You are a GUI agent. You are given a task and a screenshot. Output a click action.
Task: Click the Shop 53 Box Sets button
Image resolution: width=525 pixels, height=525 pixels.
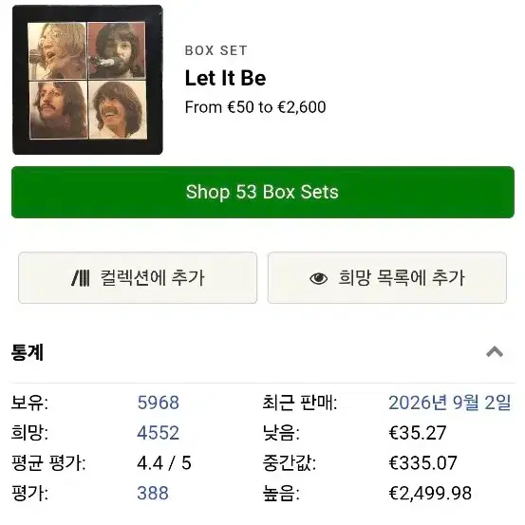point(262,192)
